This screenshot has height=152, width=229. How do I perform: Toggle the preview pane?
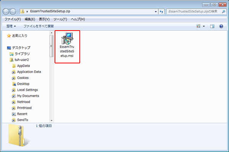[212, 26]
